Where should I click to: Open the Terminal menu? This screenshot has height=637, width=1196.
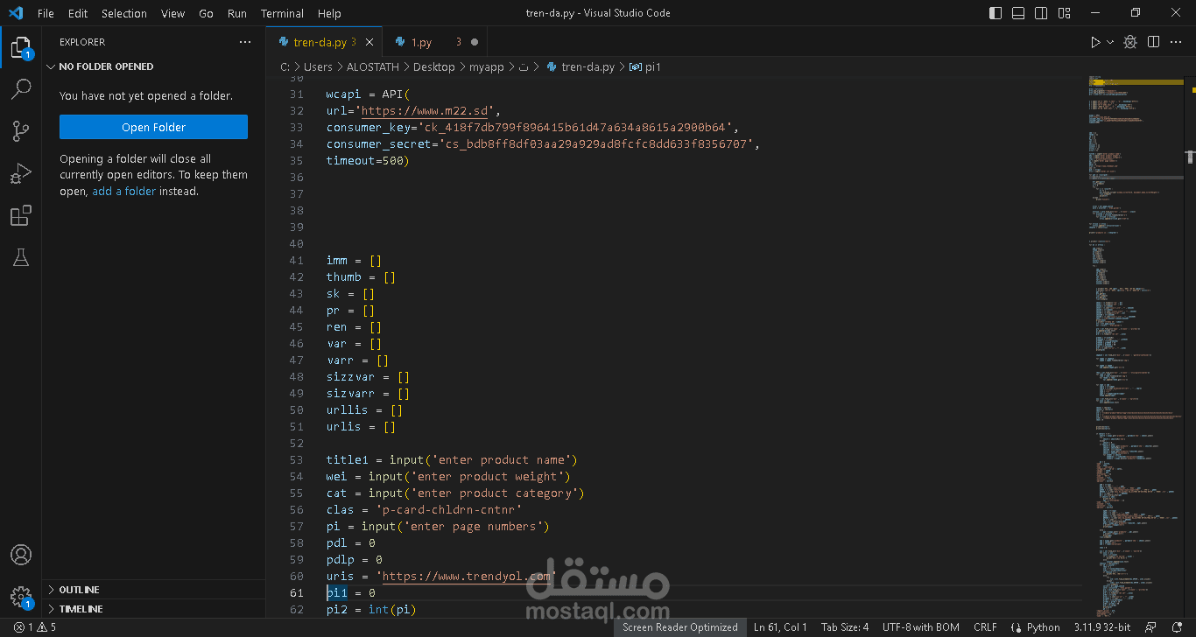tap(282, 13)
